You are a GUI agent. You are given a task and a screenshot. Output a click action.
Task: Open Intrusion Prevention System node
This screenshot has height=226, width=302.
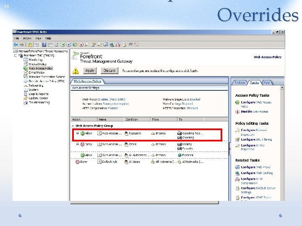click(x=47, y=77)
